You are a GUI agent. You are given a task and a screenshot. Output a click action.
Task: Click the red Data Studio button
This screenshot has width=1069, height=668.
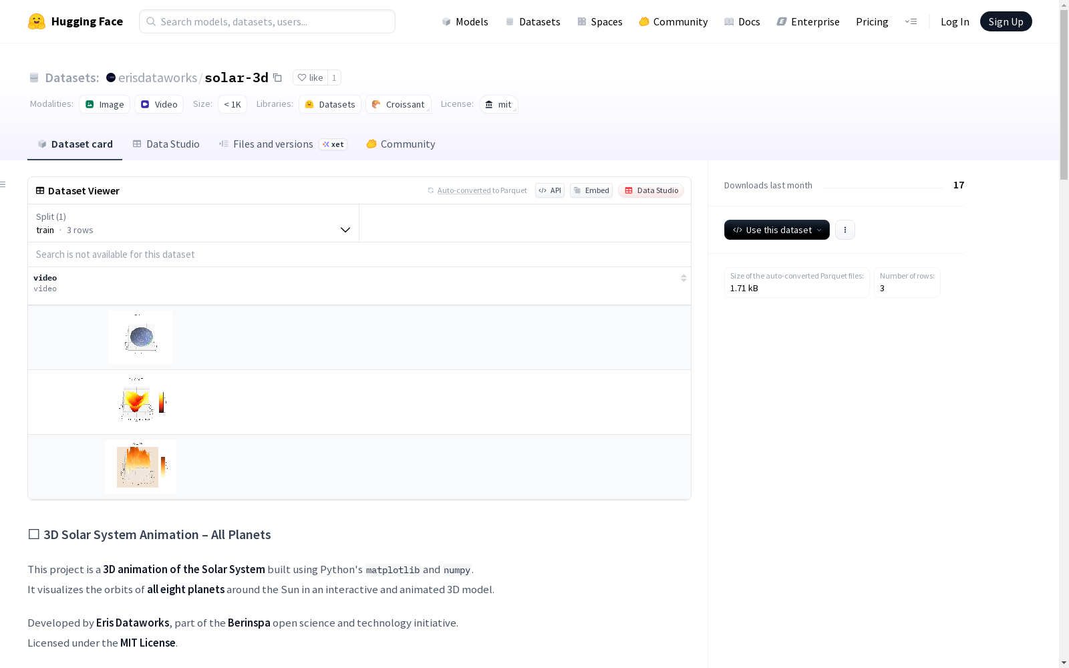(x=651, y=190)
